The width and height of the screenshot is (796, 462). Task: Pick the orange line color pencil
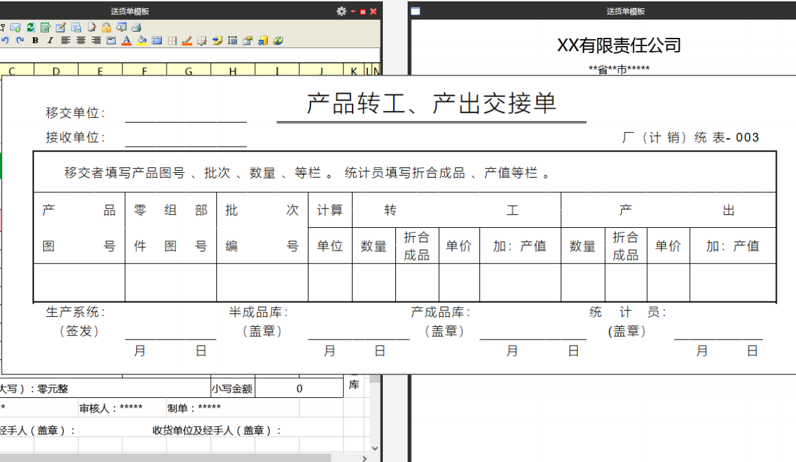click(187, 40)
